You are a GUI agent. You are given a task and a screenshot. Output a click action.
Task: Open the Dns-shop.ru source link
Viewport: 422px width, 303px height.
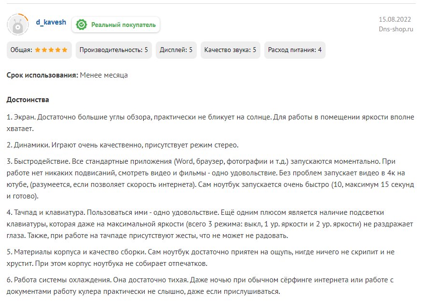(396, 29)
